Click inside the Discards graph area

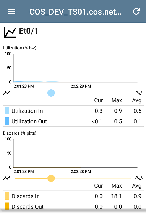click(76, 153)
